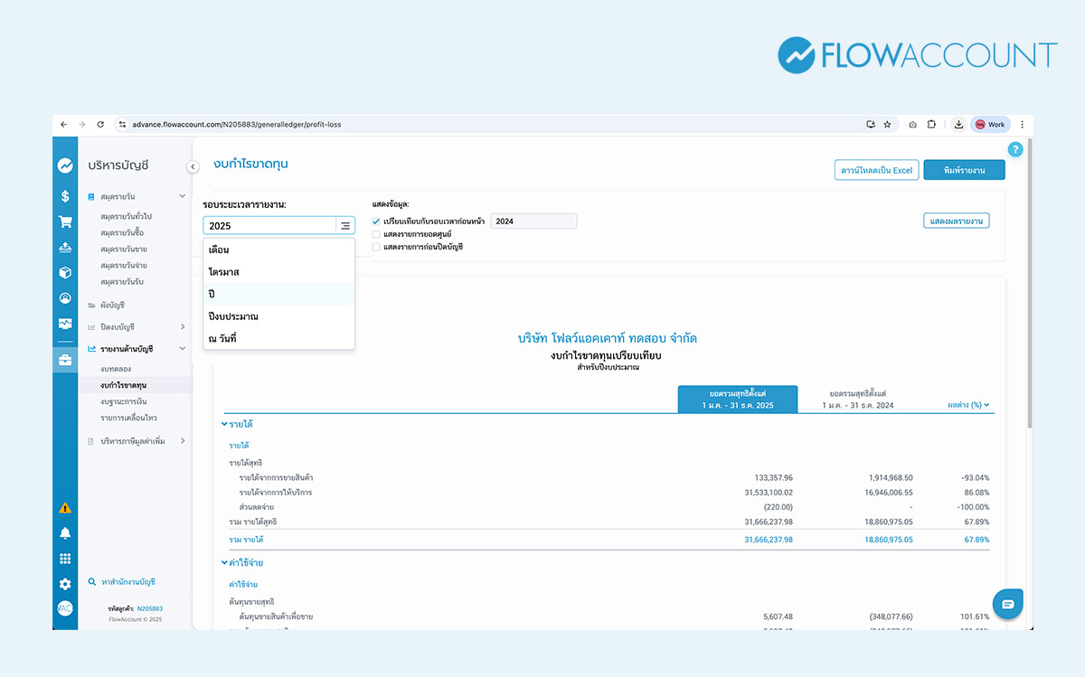Select ไตรมาส from the period list
The width and height of the screenshot is (1085, 677).
point(223,272)
